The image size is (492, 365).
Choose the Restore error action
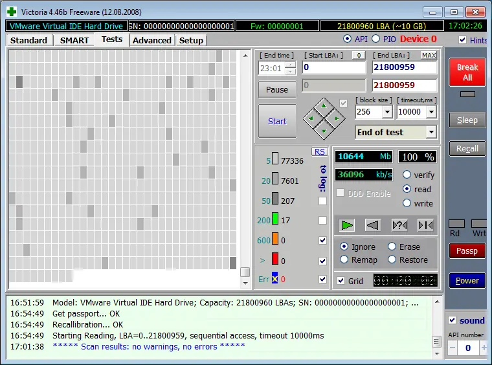click(392, 260)
